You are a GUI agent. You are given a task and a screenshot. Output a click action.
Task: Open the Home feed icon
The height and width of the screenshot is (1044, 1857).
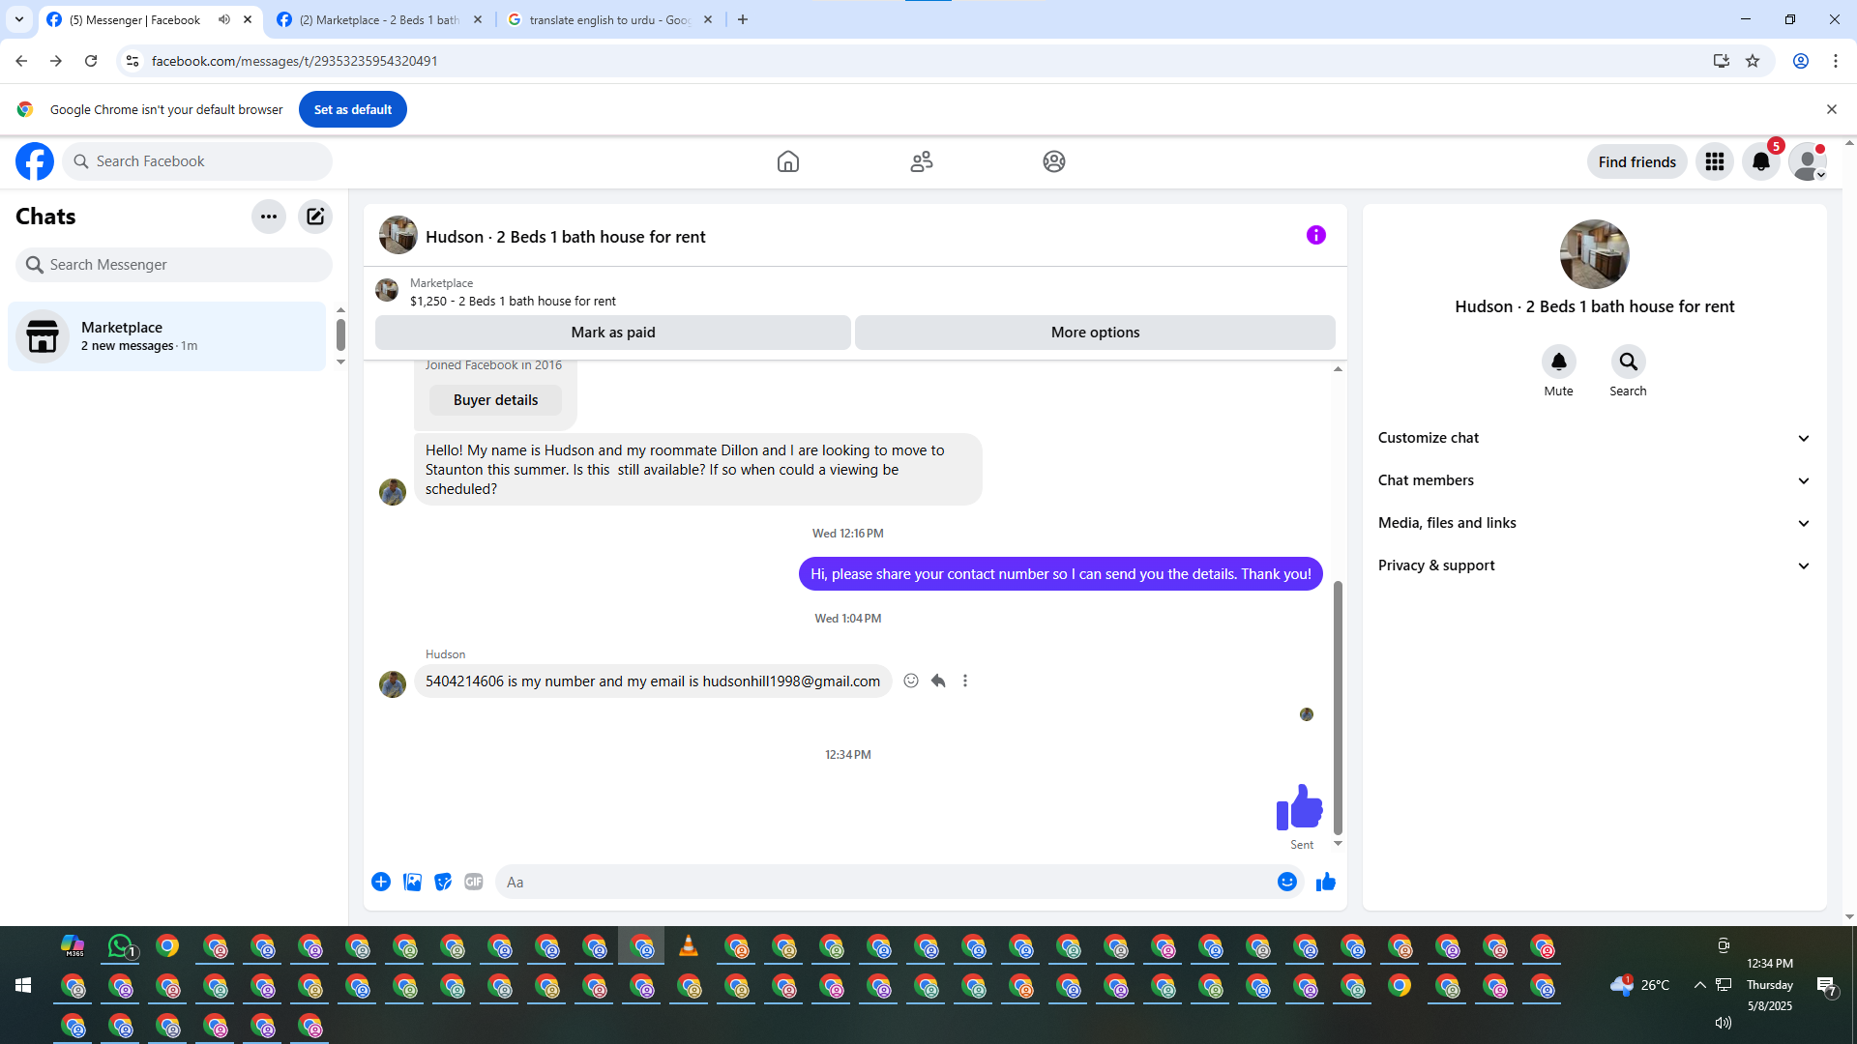click(788, 161)
